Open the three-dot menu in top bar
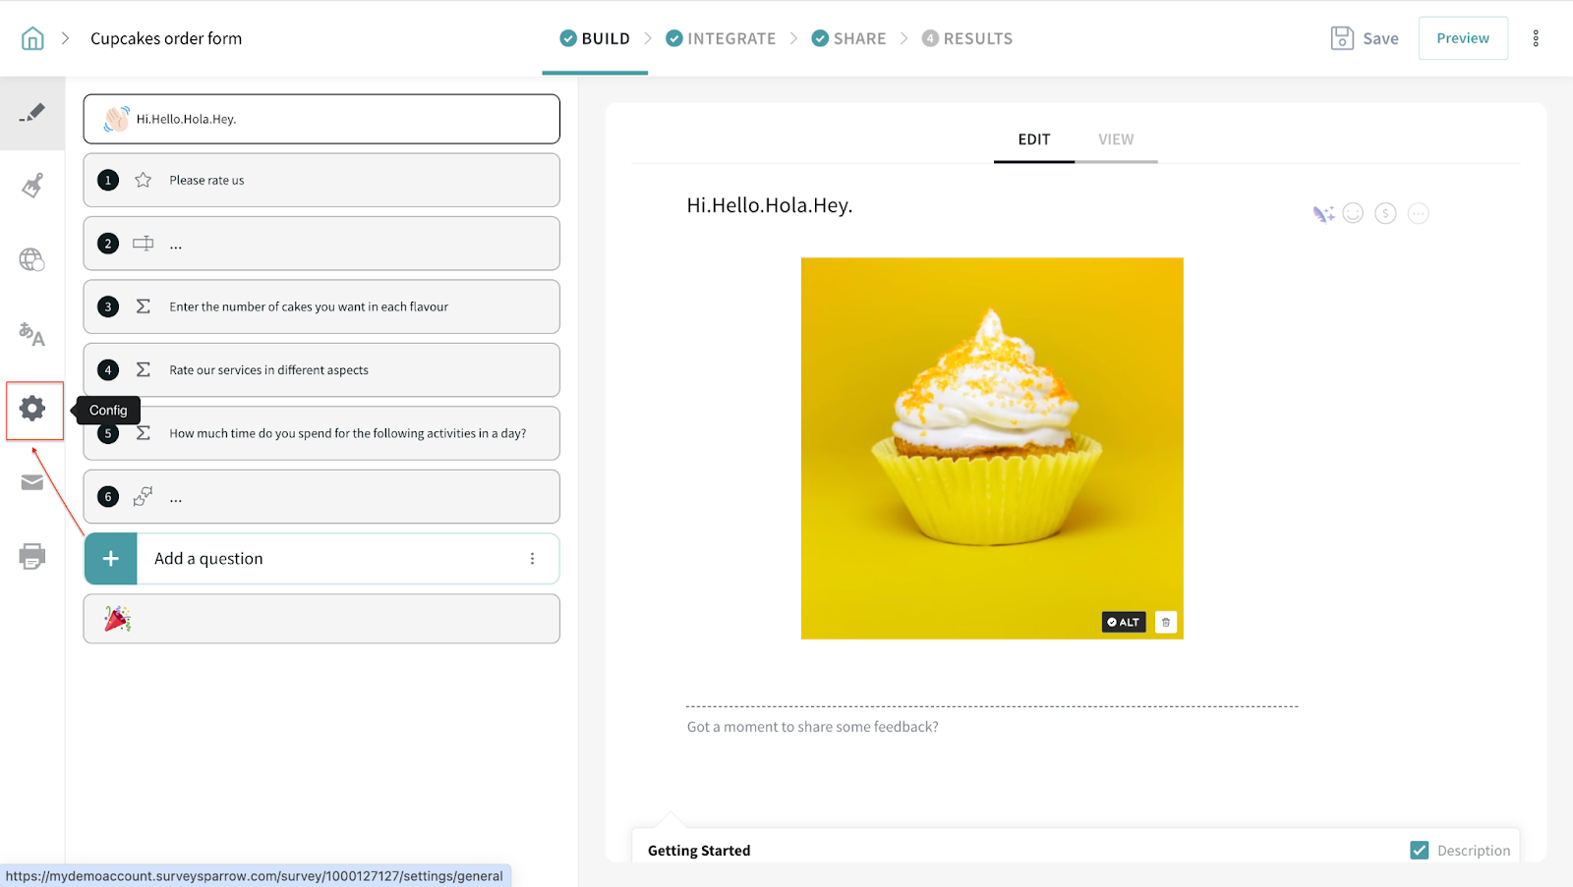 pyautogui.click(x=1535, y=38)
